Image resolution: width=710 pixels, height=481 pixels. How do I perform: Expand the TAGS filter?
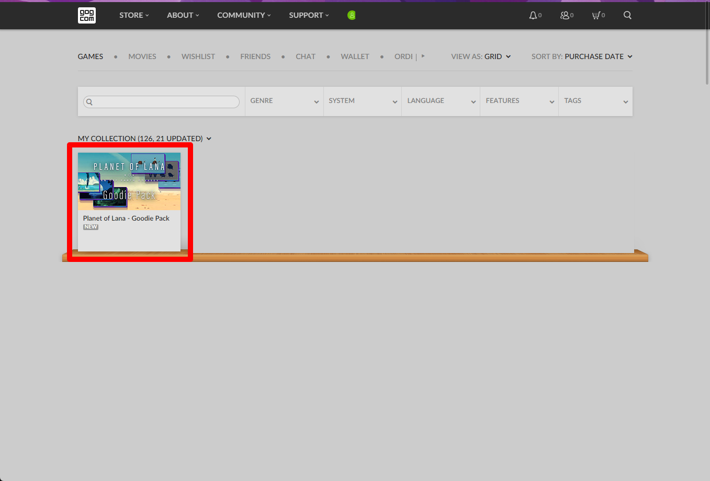(x=595, y=101)
